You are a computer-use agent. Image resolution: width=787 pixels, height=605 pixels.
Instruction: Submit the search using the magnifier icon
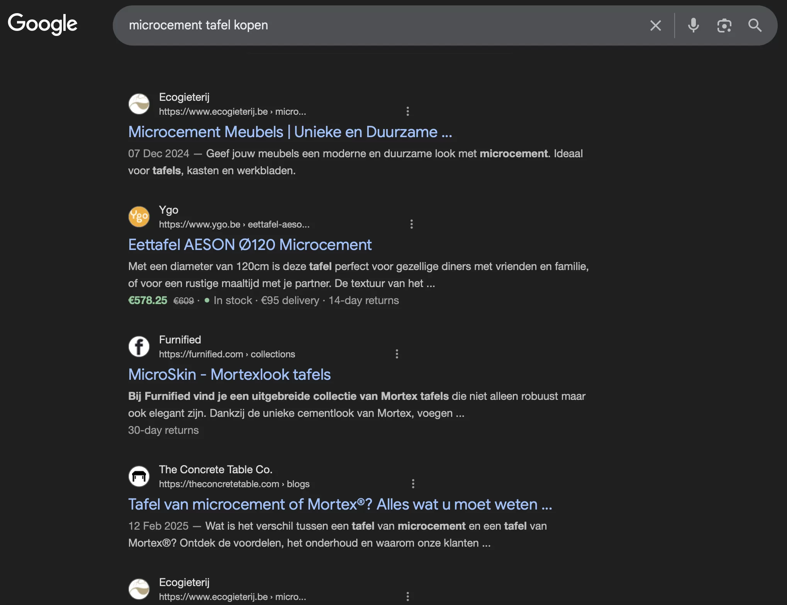pyautogui.click(x=755, y=25)
